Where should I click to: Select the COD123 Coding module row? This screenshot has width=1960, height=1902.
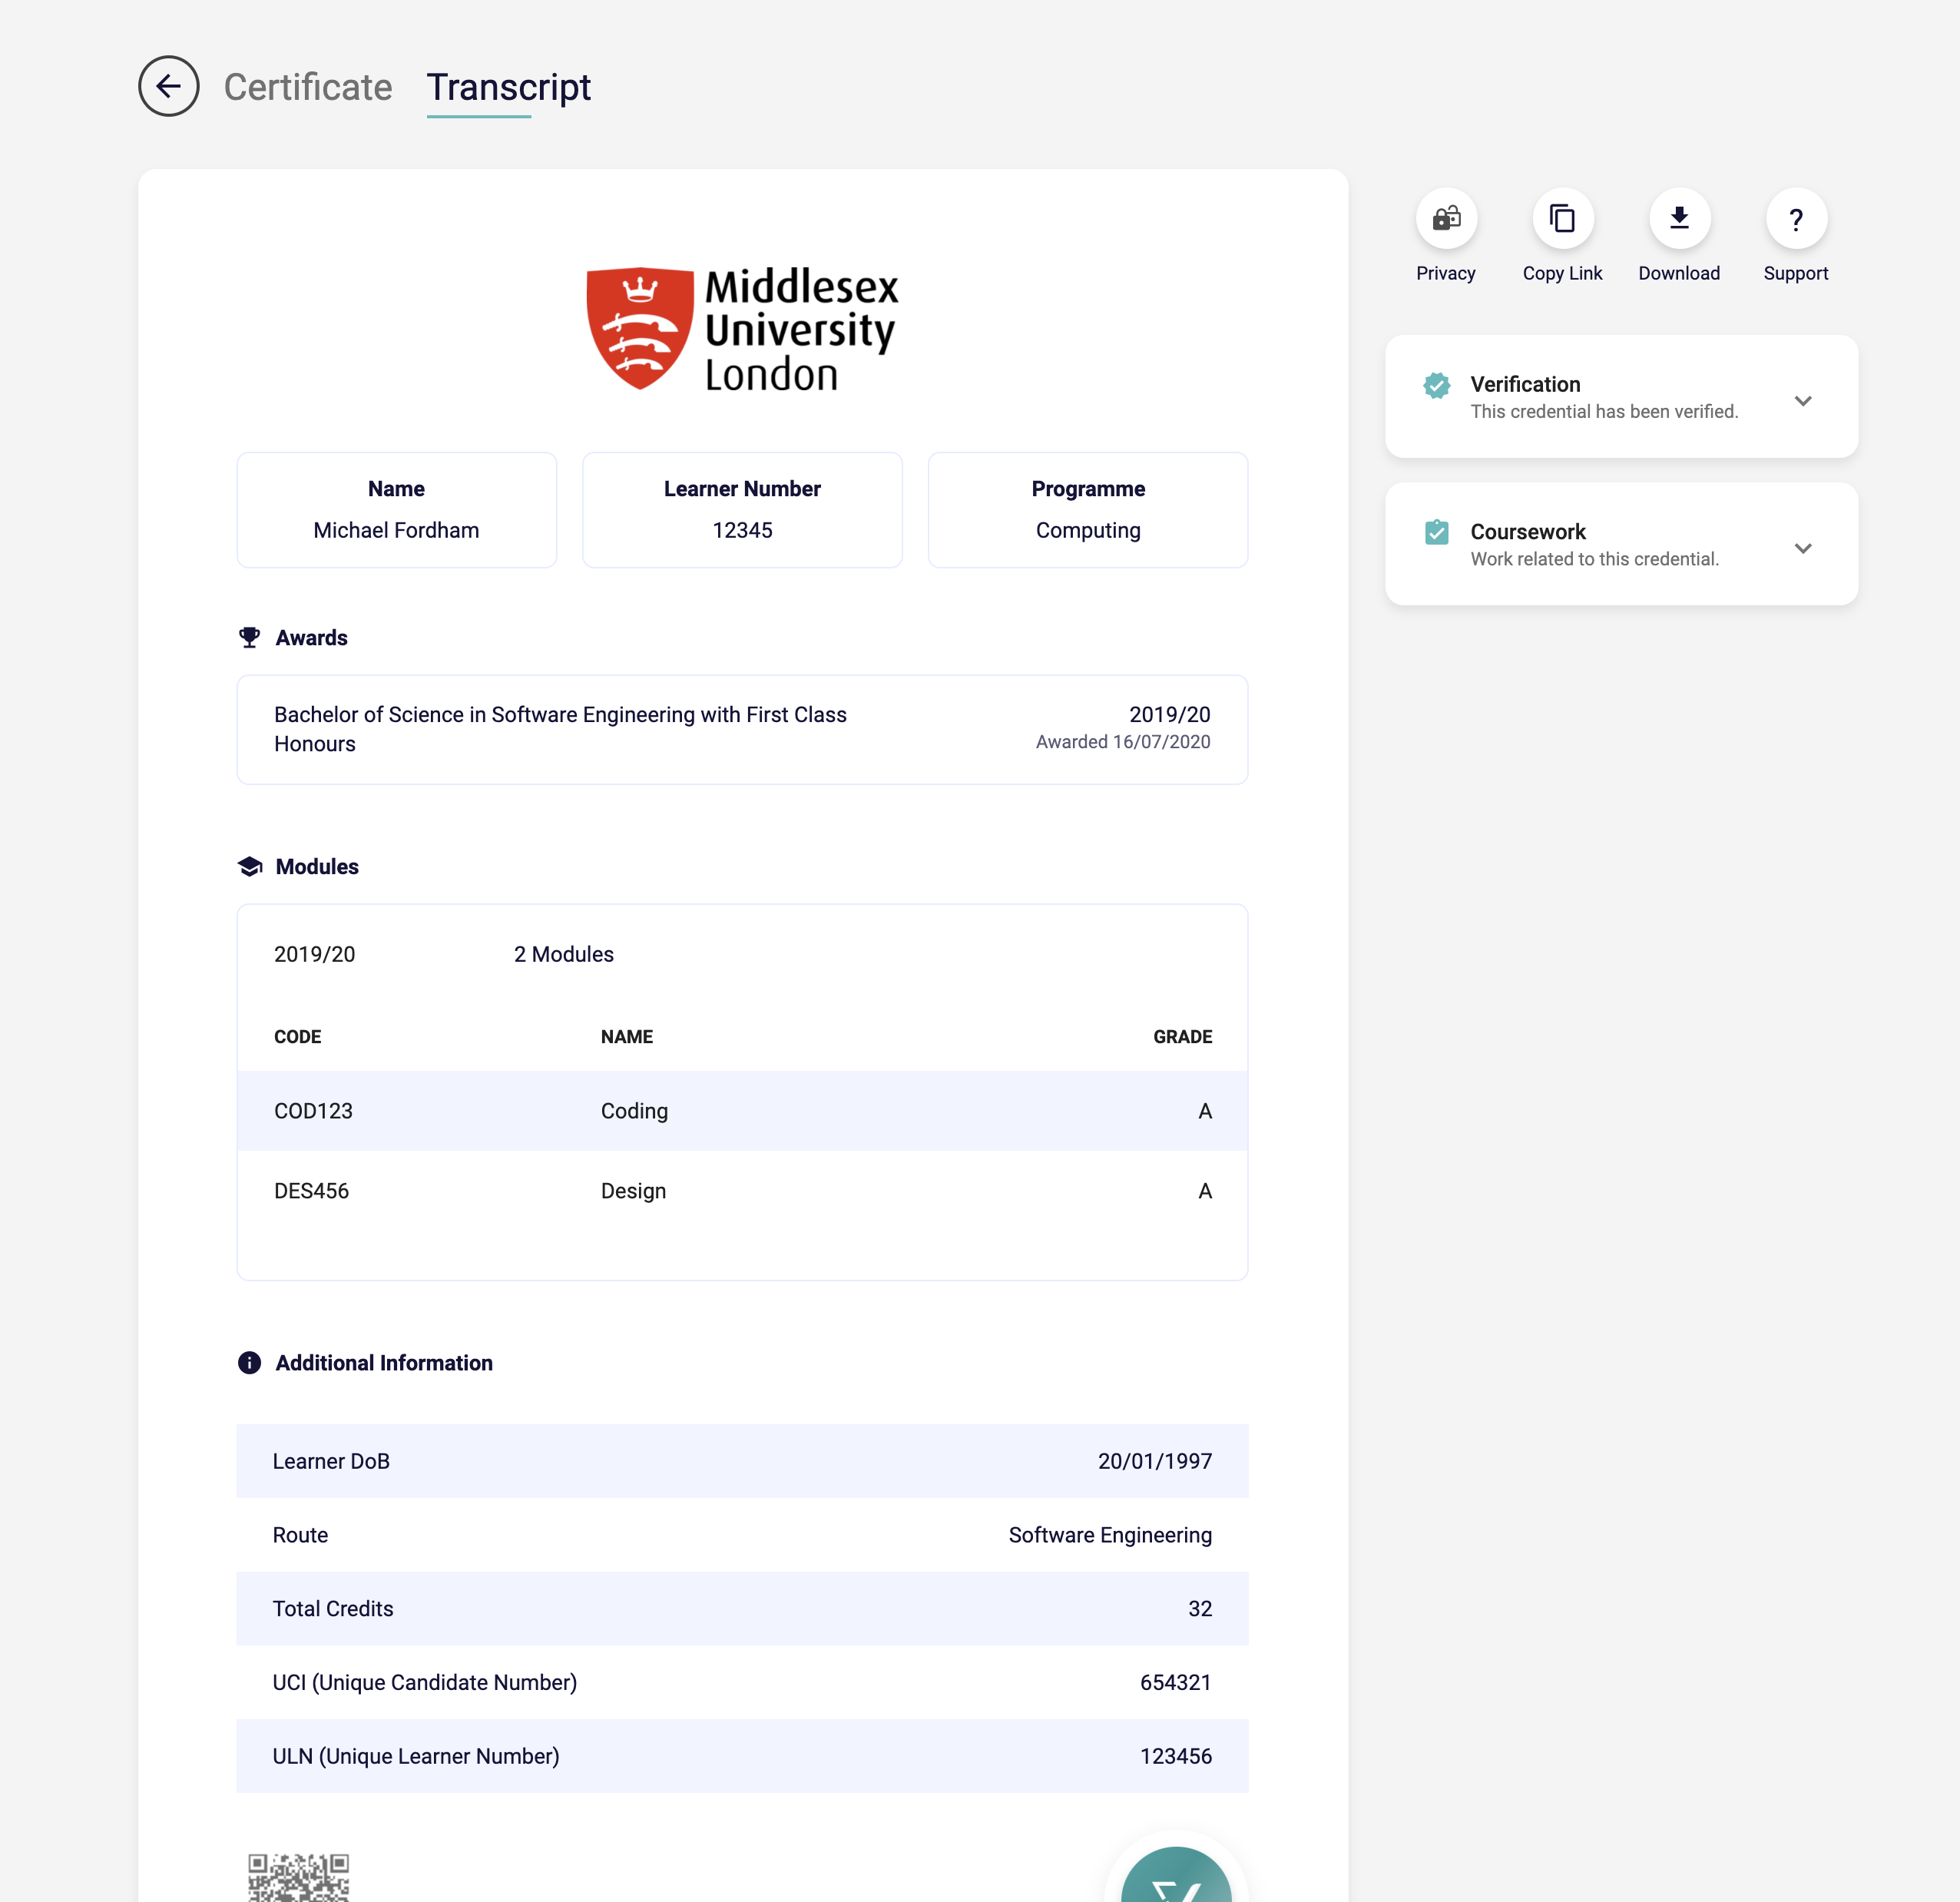click(x=741, y=1110)
